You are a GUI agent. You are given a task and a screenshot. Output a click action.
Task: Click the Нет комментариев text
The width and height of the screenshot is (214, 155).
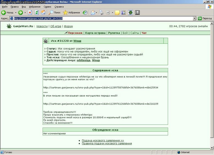click(x=54, y=134)
